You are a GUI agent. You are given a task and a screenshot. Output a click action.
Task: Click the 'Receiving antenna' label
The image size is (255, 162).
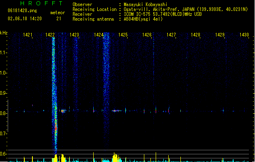(x=93, y=19)
